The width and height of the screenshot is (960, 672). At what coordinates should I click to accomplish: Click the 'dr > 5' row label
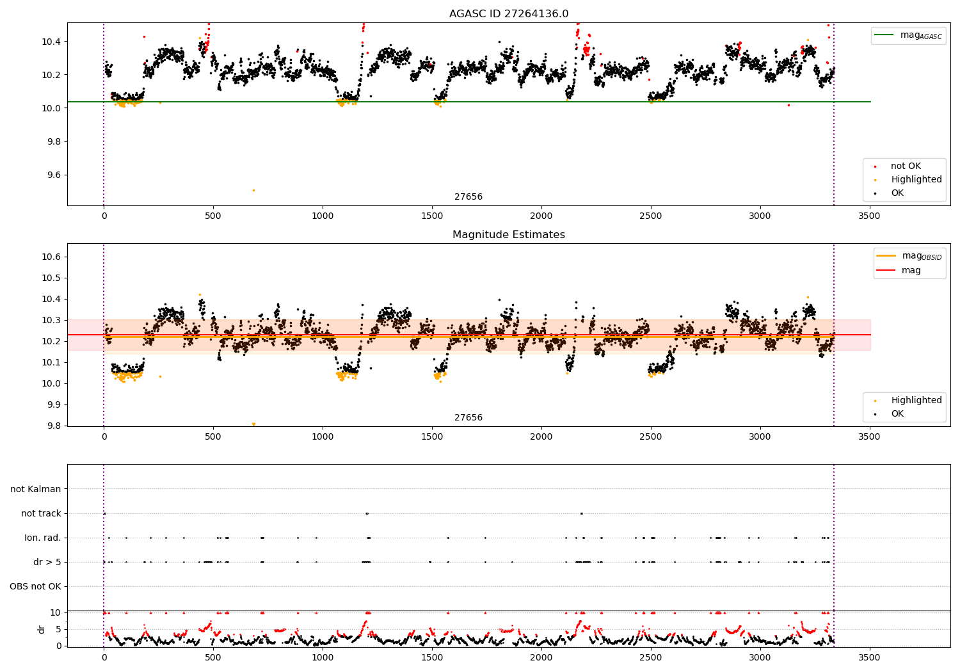coord(47,563)
